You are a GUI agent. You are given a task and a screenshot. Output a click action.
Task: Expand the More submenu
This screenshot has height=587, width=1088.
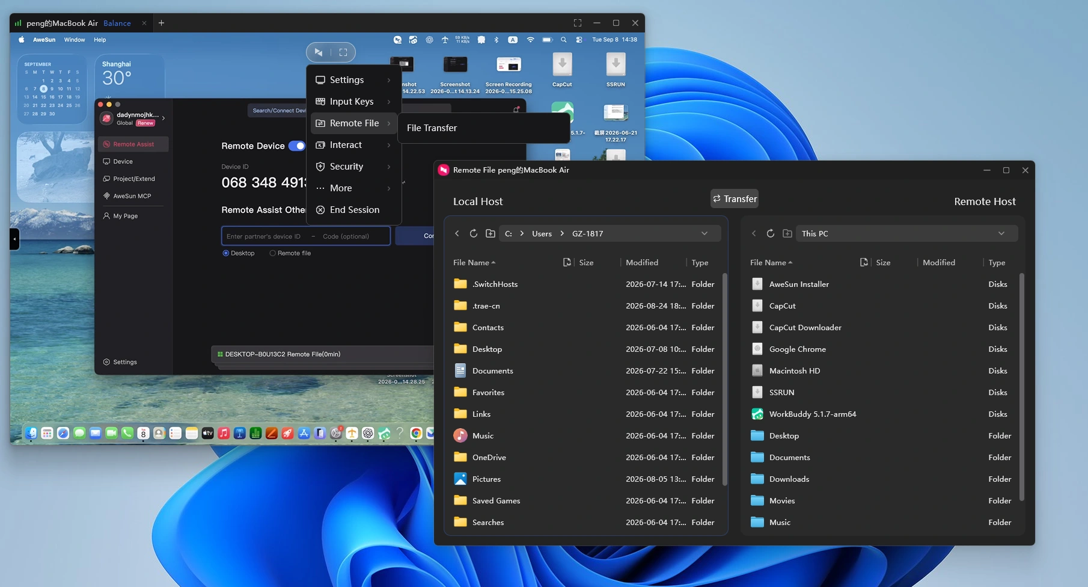(354, 188)
